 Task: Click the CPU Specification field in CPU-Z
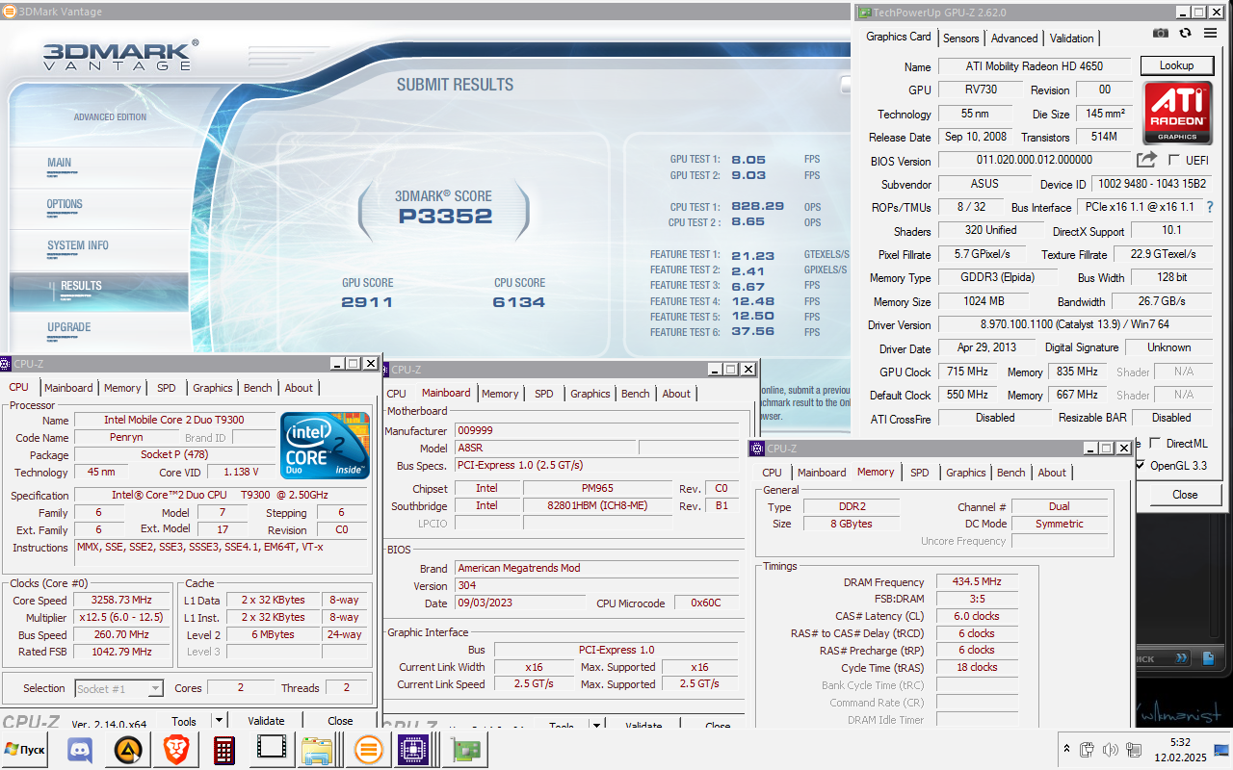222,496
